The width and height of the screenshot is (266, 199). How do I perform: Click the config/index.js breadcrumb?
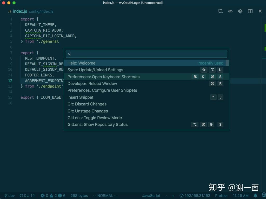click(41, 11)
